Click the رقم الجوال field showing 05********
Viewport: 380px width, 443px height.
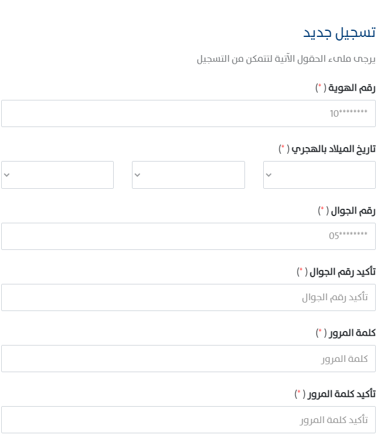[188, 236]
